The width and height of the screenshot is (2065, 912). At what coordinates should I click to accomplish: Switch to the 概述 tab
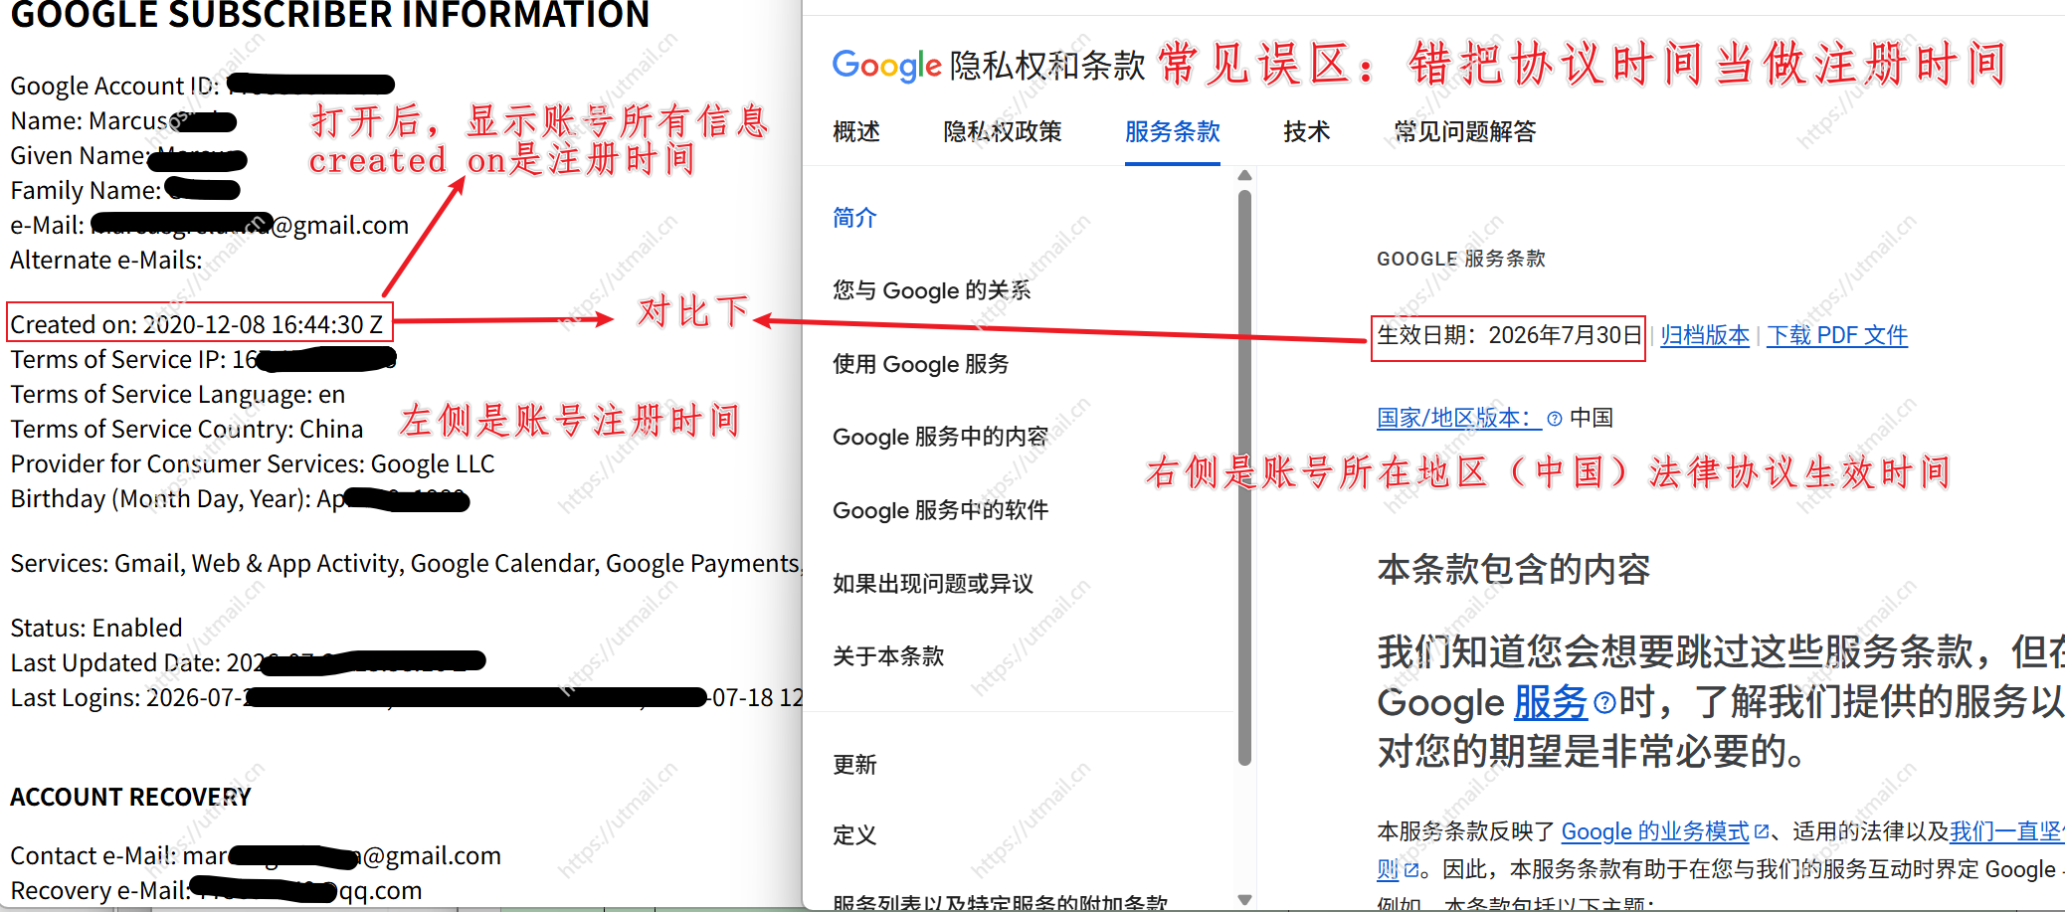click(x=856, y=131)
